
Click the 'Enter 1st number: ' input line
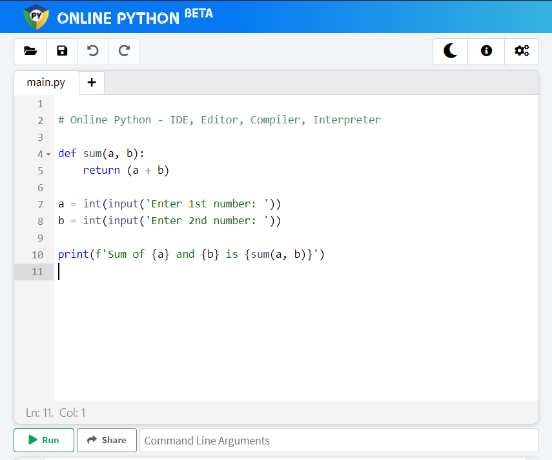click(169, 204)
